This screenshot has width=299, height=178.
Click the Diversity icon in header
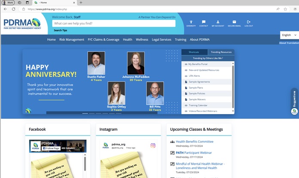pos(191,22)
